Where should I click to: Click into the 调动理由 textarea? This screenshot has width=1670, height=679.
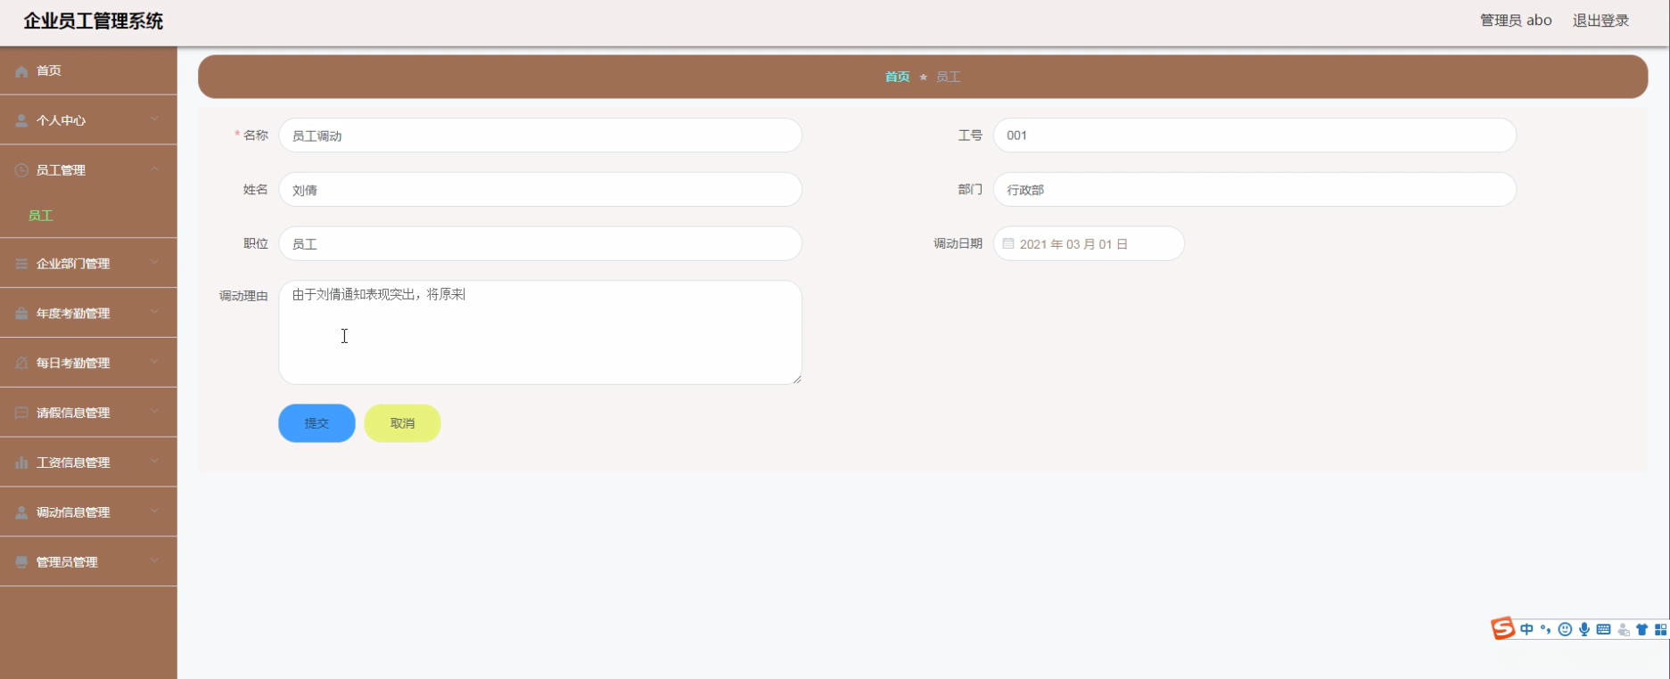click(x=540, y=332)
